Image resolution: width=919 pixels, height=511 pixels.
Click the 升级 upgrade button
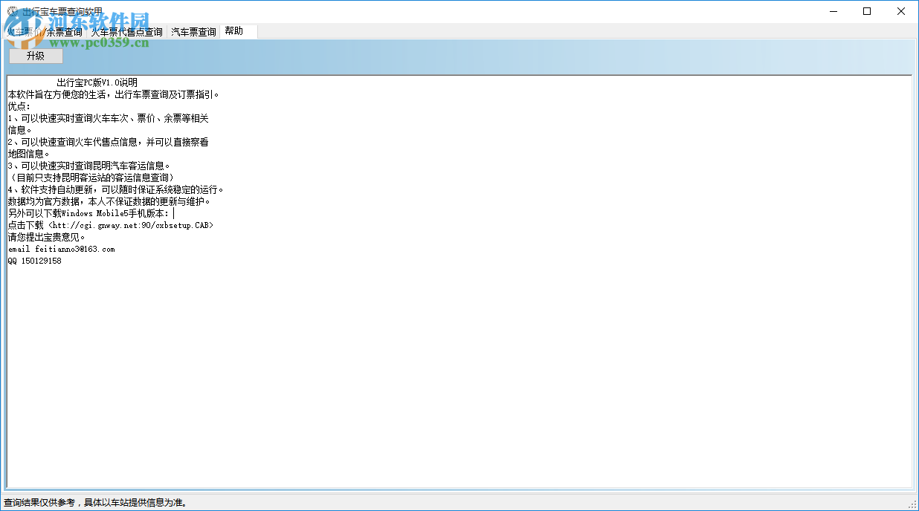click(x=36, y=56)
